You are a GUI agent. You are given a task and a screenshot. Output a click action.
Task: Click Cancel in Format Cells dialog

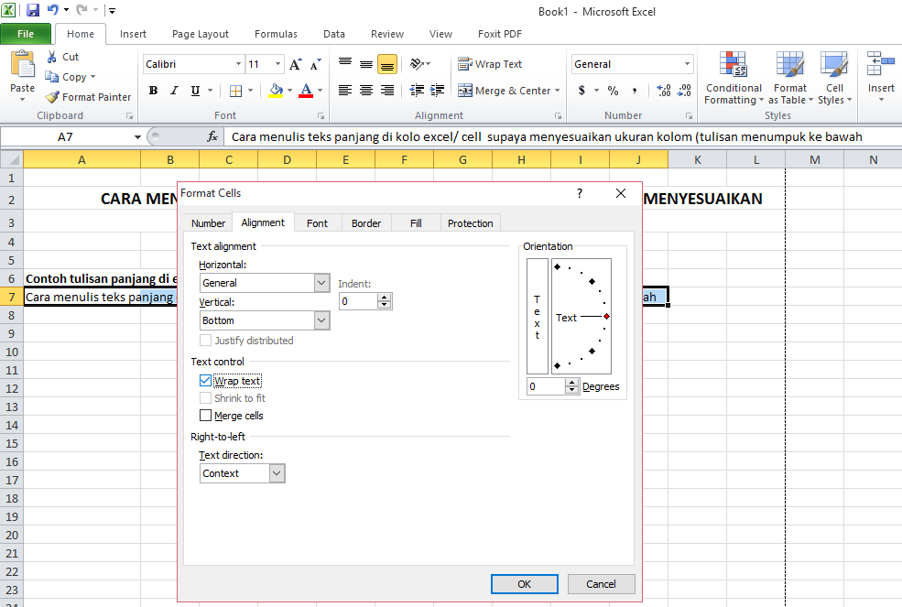(x=601, y=584)
